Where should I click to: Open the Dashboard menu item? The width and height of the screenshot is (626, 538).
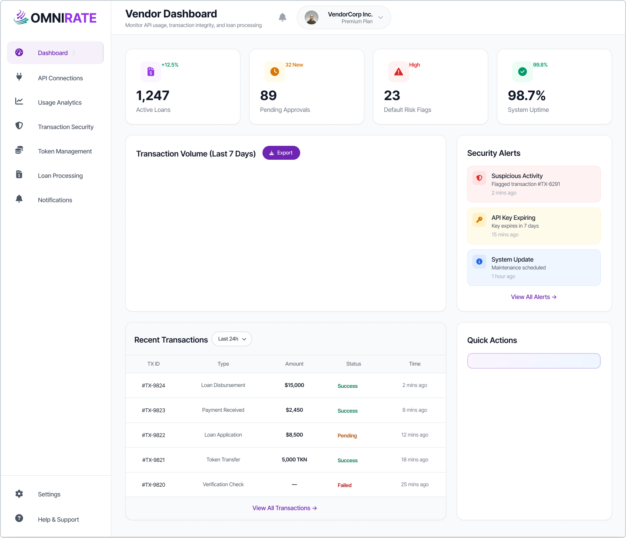pos(55,53)
